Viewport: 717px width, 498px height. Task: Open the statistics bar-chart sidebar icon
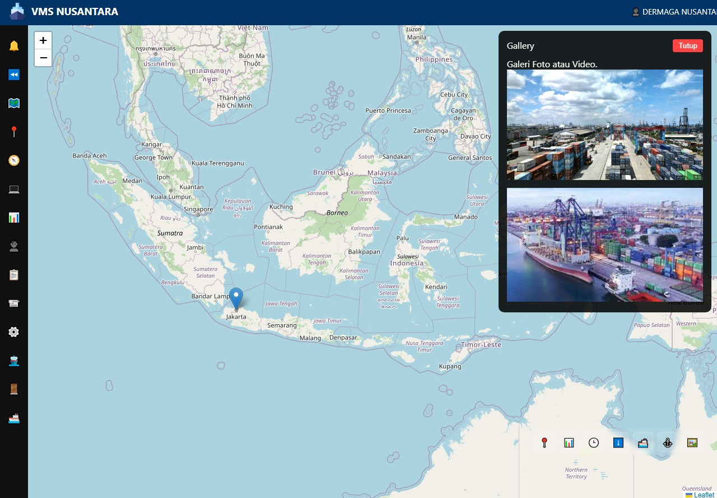pos(13,218)
